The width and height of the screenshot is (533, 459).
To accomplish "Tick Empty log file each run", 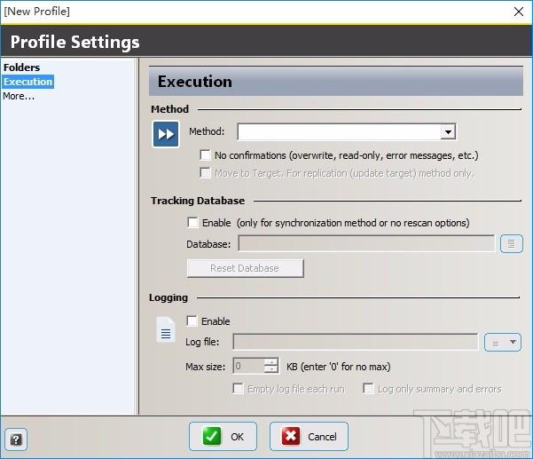I will coord(238,389).
